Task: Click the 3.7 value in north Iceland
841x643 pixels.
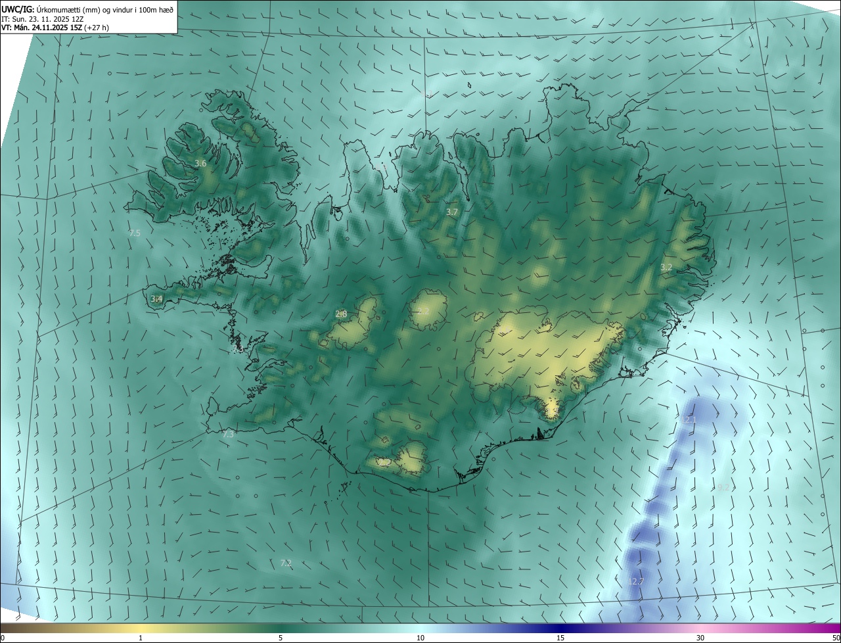Action: click(451, 212)
